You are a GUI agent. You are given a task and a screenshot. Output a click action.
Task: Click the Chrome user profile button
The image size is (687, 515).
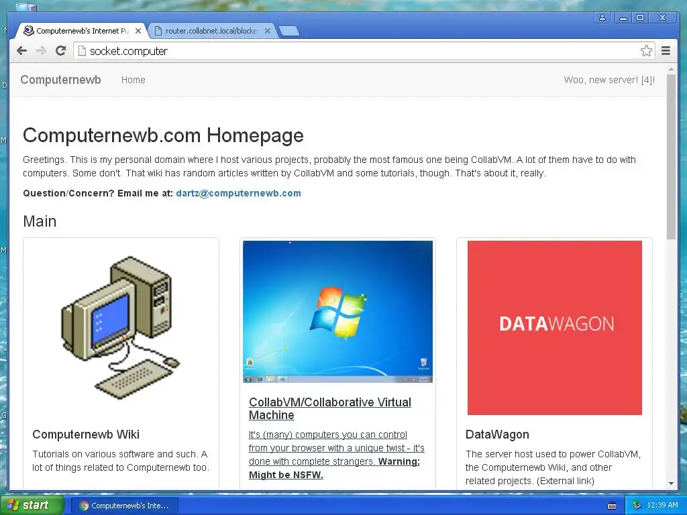point(602,17)
